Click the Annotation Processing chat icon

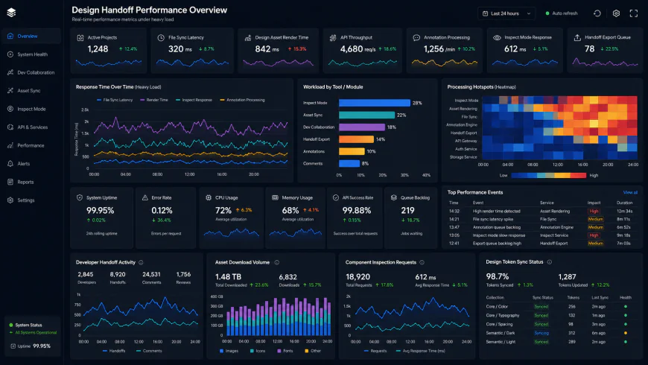coord(416,37)
